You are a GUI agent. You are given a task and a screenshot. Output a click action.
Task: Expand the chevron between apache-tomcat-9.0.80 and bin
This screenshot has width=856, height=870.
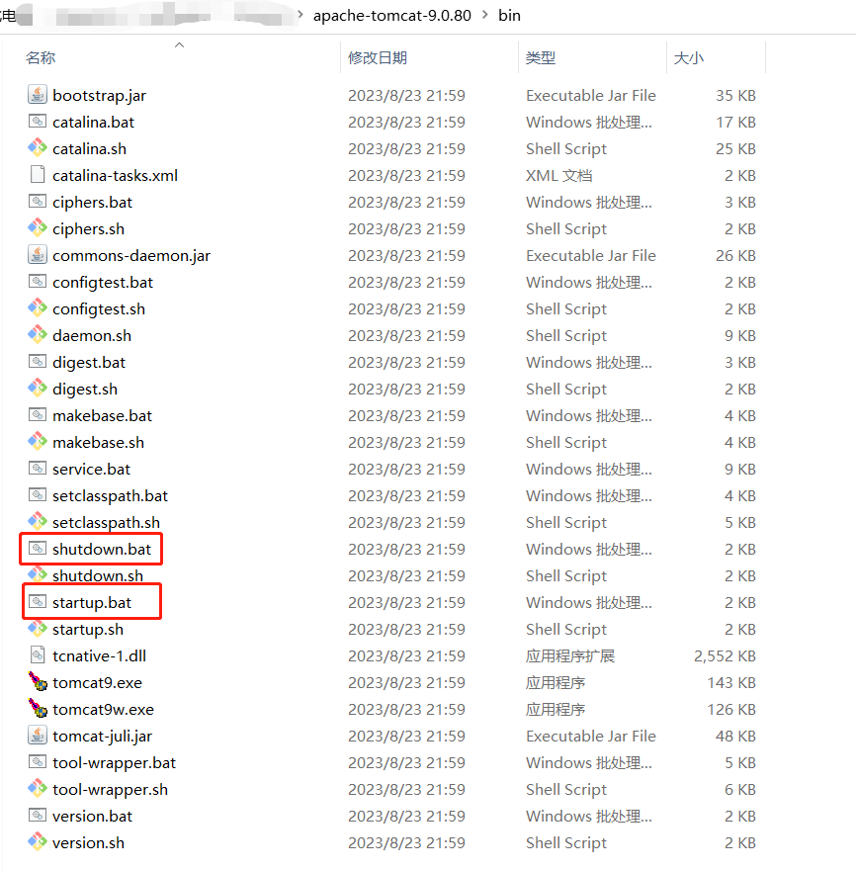485,15
